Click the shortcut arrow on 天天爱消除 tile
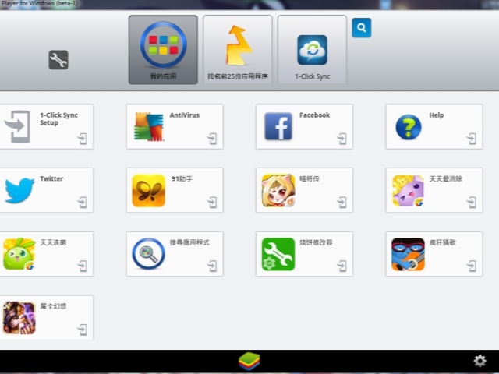 (x=472, y=203)
